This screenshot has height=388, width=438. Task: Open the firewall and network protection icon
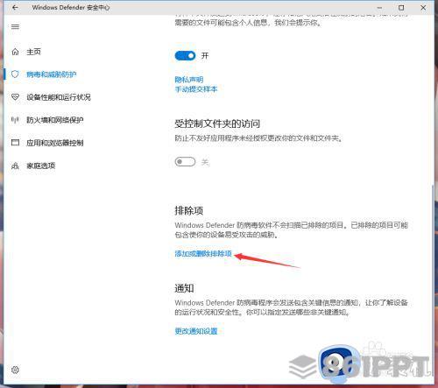pyautogui.click(x=15, y=120)
